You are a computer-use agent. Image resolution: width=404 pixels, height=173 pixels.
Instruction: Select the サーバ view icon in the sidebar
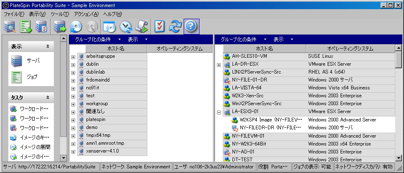[17, 61]
